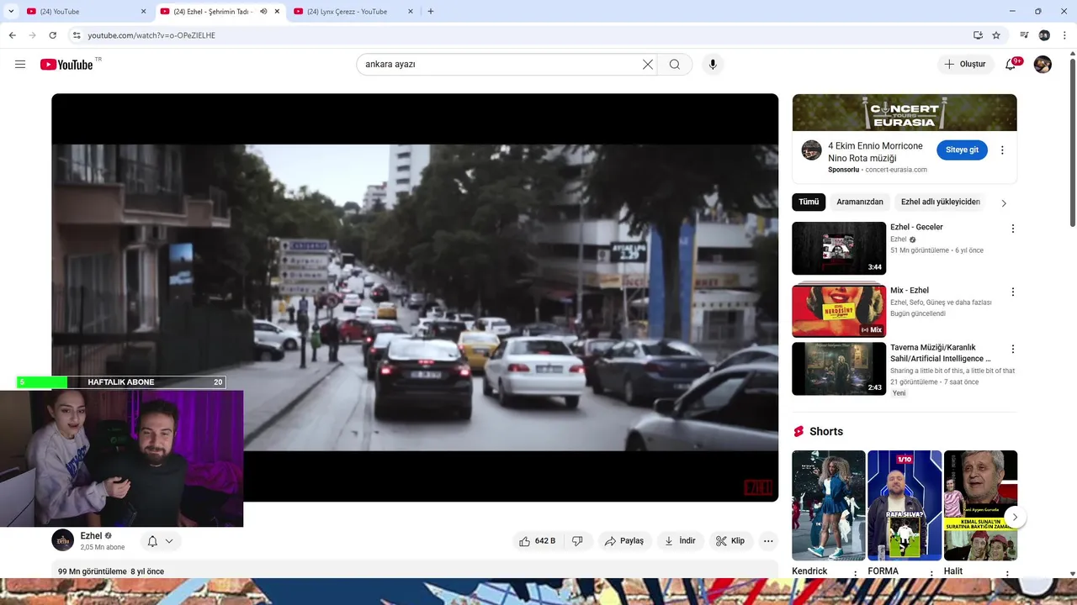1077x605 pixels.
Task: Open ad options for Concert Eurasia
Action: 1002,150
